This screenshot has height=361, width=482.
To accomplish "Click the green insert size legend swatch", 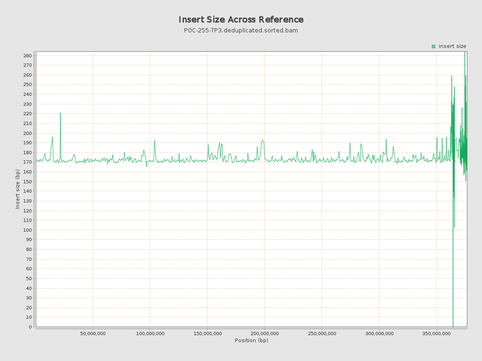I will (434, 47).
